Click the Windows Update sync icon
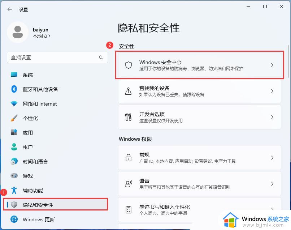Image resolution: width=291 pixels, height=230 pixels. (x=14, y=219)
